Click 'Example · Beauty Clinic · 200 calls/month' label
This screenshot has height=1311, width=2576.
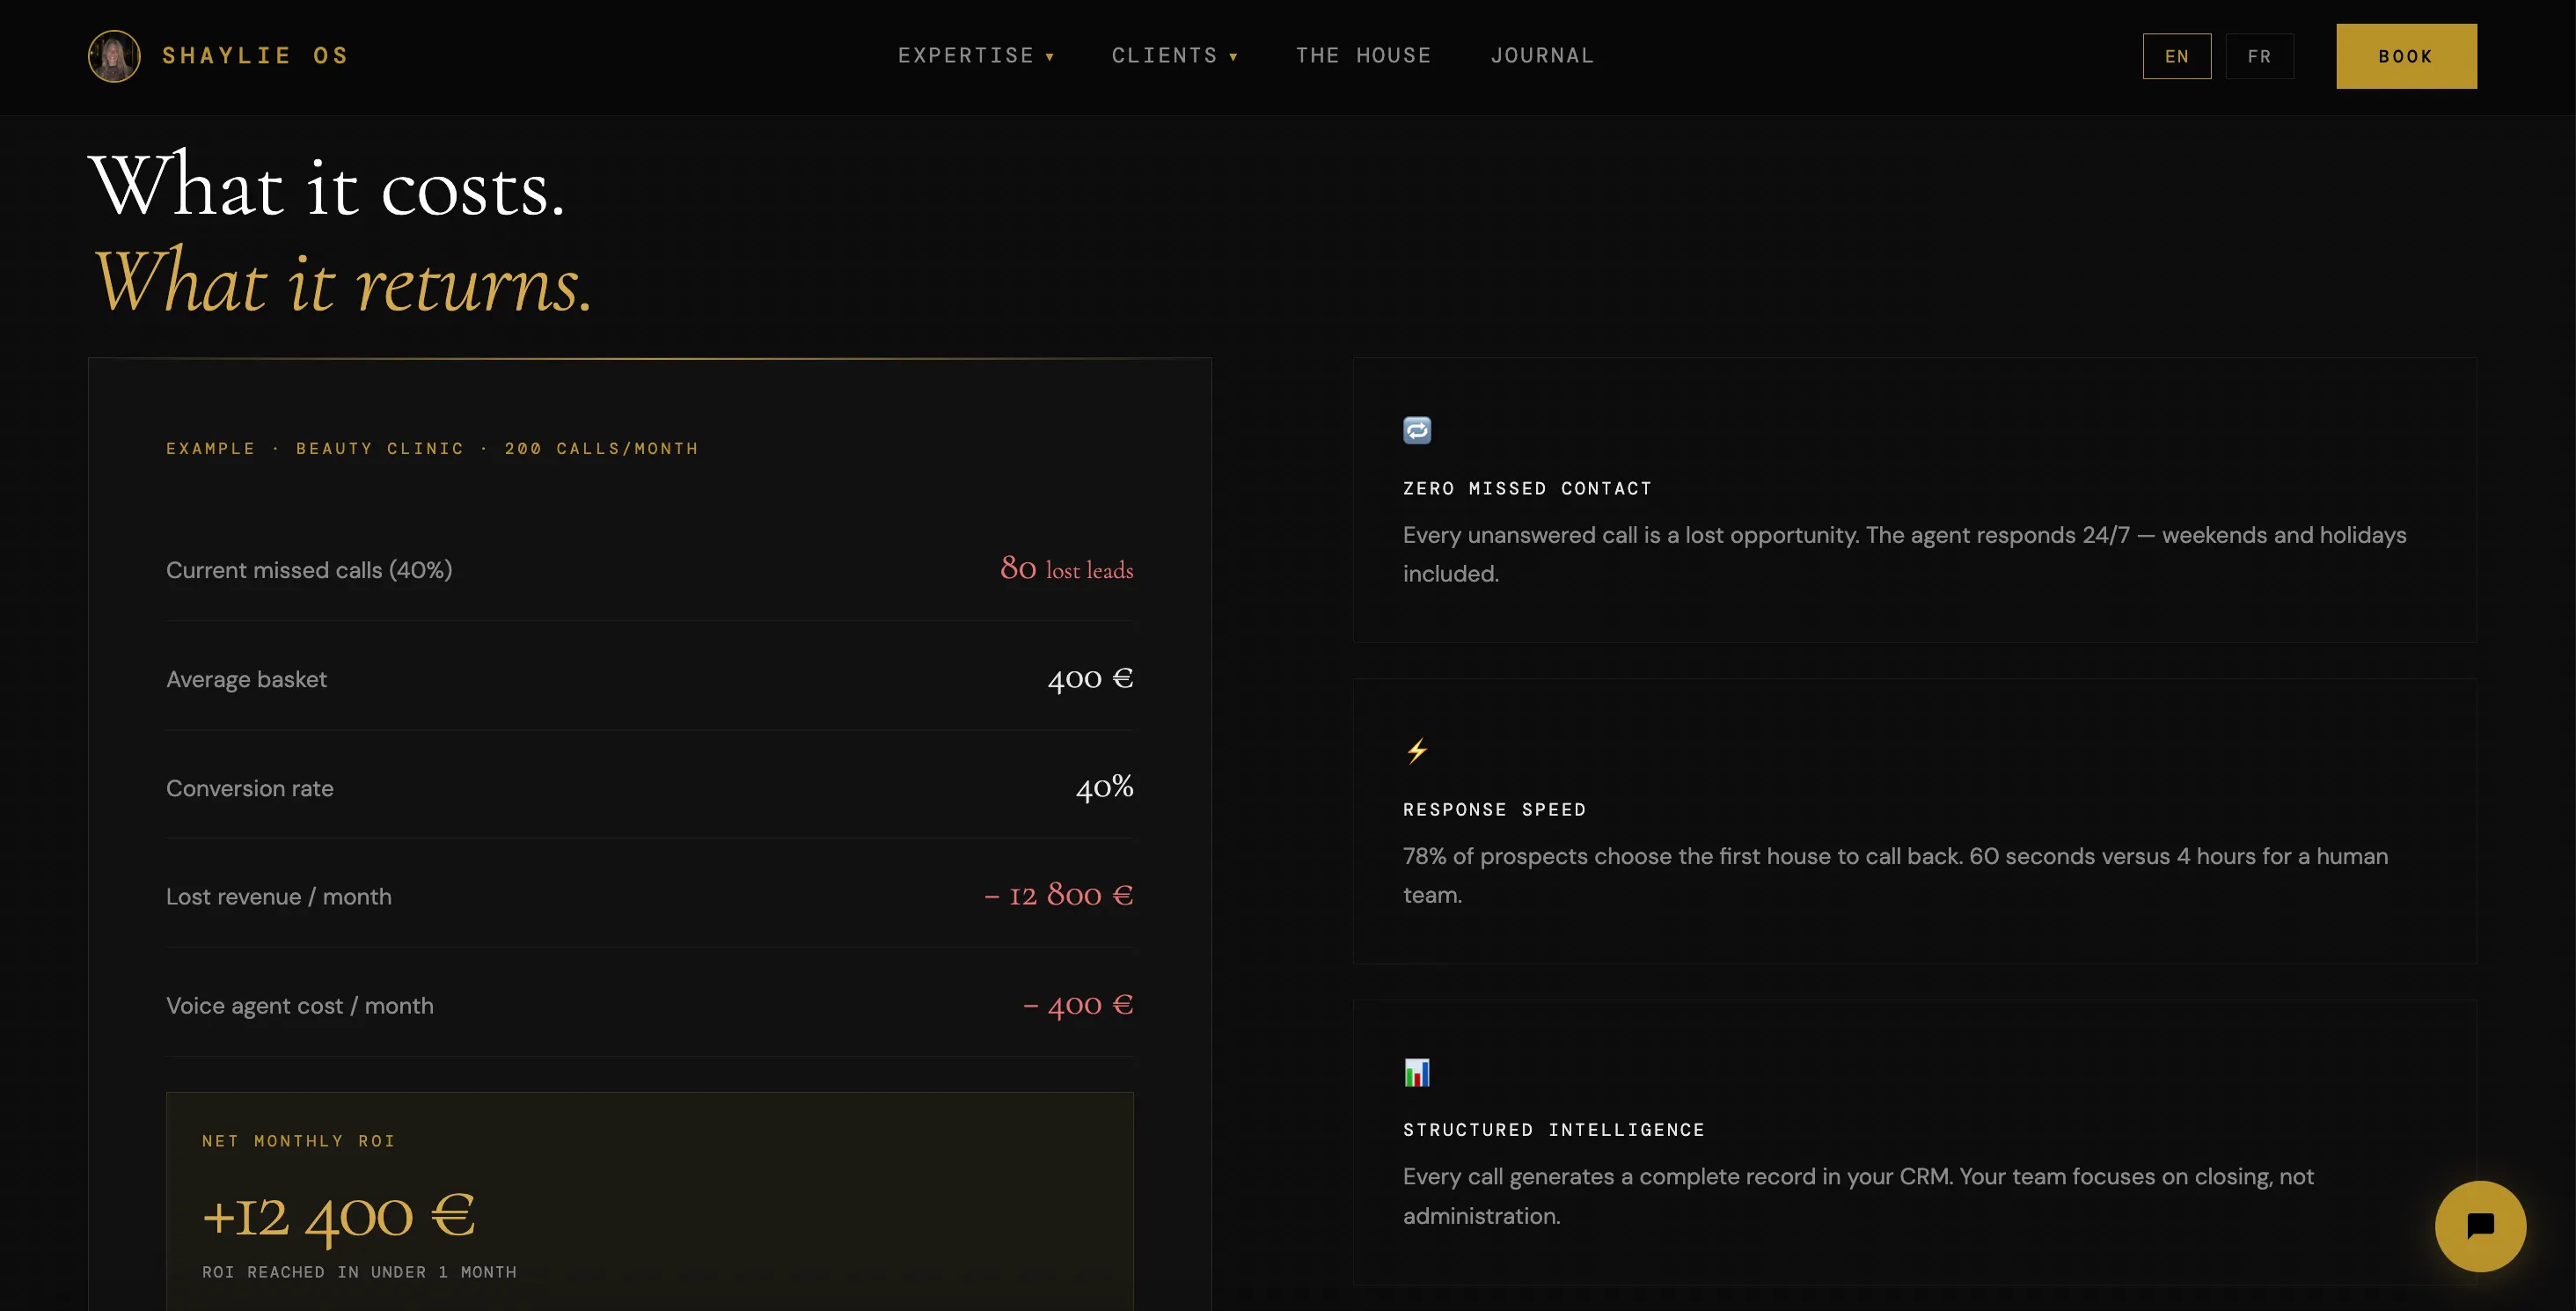point(432,448)
